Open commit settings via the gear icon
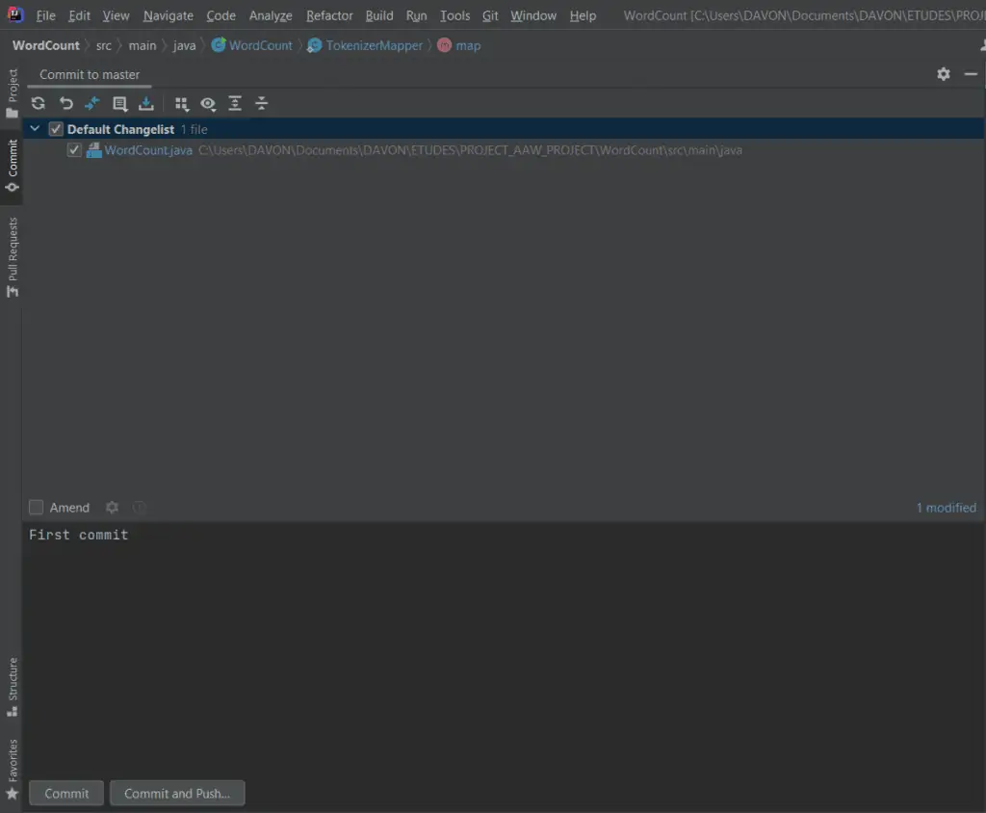 [x=944, y=74]
